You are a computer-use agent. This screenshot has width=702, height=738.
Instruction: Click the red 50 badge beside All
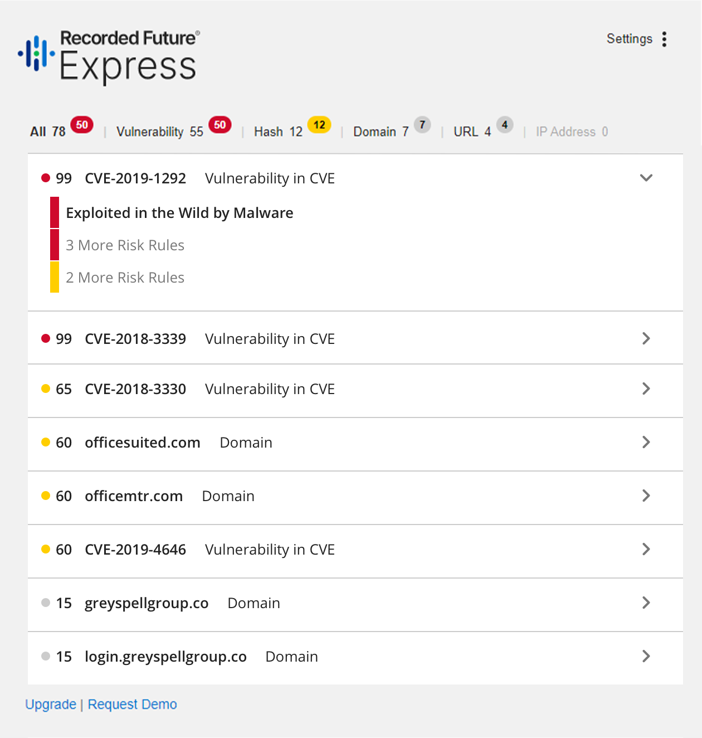point(82,125)
